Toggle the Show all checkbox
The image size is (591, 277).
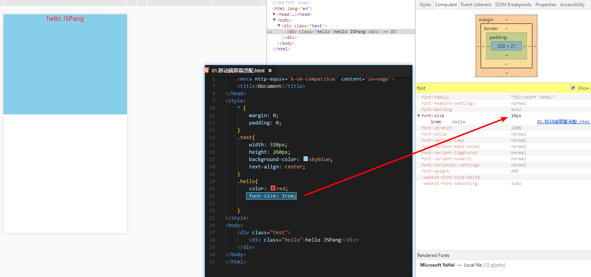point(573,88)
